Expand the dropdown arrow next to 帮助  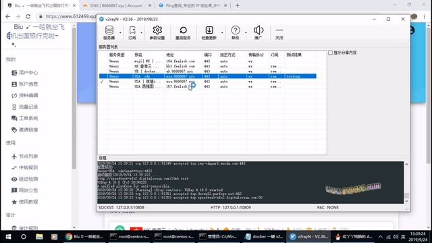tap(246, 33)
